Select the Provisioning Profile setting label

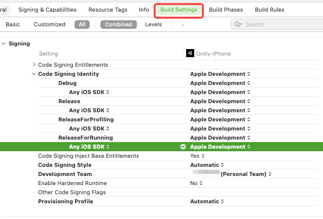(x=65, y=201)
